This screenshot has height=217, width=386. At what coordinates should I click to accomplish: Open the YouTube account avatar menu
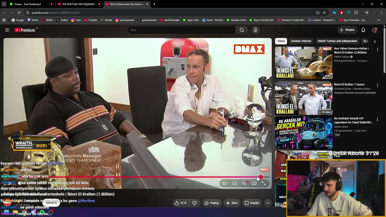(375, 30)
